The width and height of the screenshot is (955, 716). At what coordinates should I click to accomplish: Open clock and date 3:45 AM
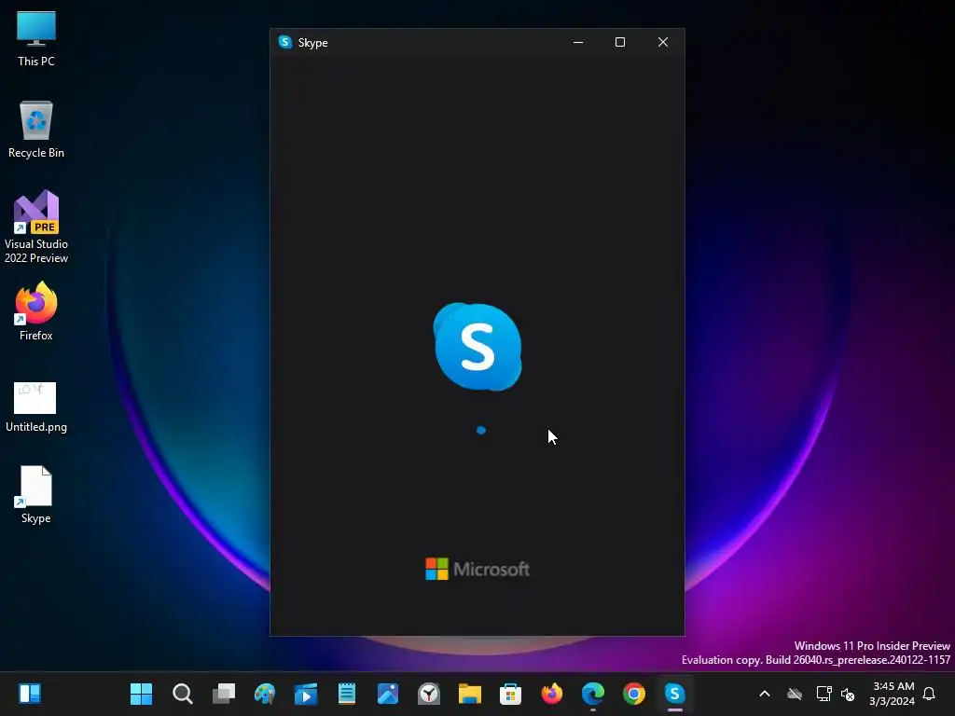point(893,694)
